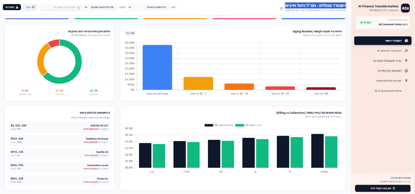415x194 pixels.
Task: Select the Vodafone UK Group exposure row
Action: (59, 140)
